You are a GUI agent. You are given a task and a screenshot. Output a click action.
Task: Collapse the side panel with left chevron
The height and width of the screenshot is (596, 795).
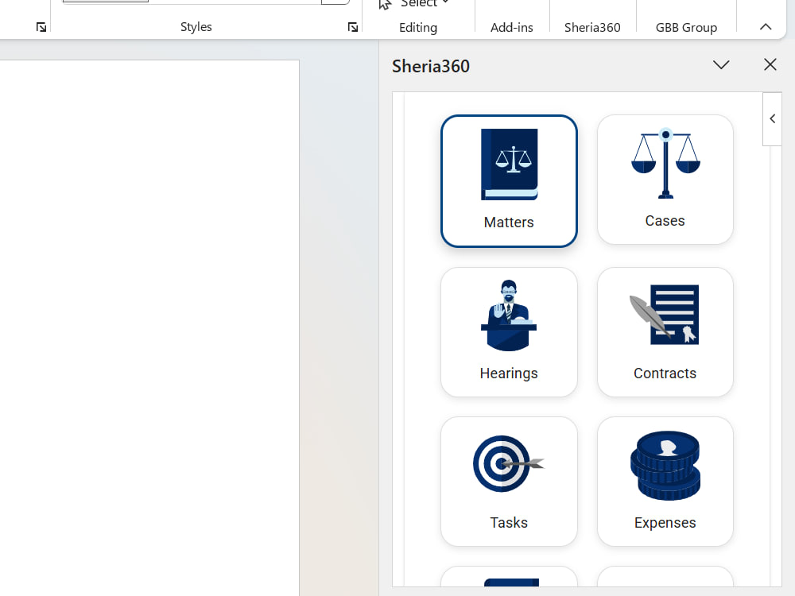coord(772,119)
